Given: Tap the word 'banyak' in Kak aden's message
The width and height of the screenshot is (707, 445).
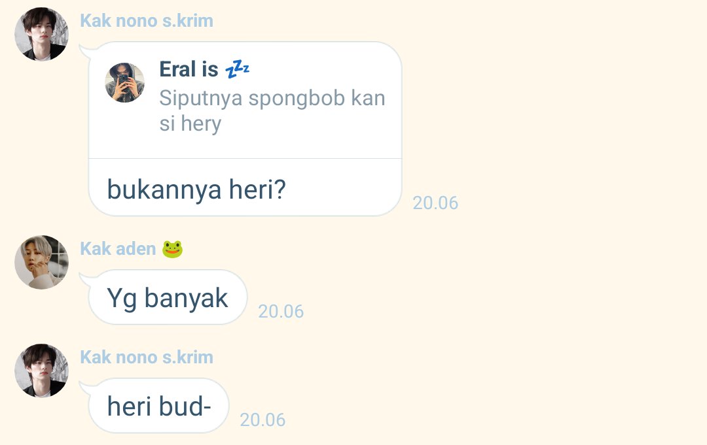Looking at the screenshot, I should tap(186, 299).
